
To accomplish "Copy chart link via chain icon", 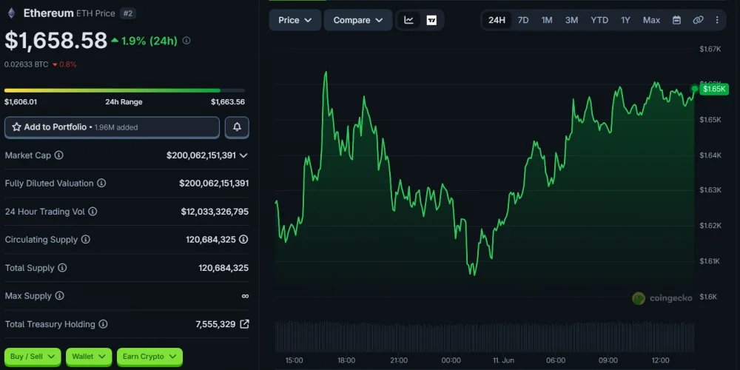I will [x=698, y=20].
